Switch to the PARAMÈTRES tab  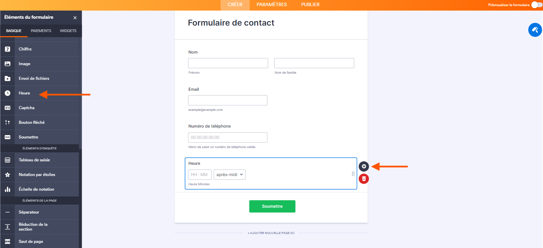pos(271,5)
